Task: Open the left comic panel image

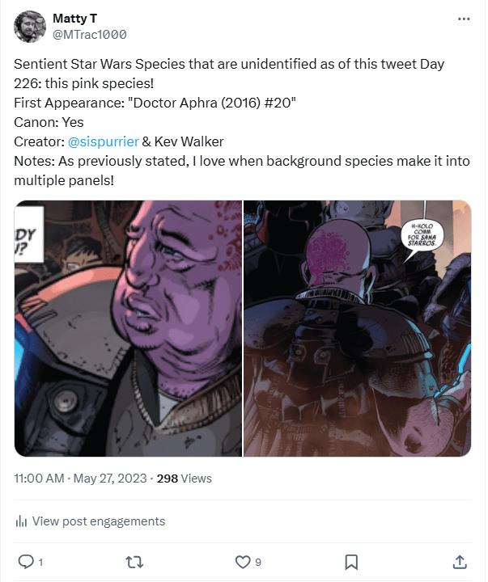Action: (x=128, y=328)
